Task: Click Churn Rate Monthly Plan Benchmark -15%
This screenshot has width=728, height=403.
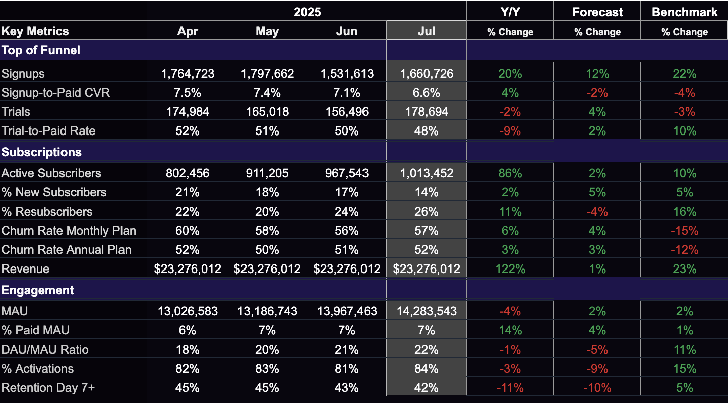Action: click(685, 231)
